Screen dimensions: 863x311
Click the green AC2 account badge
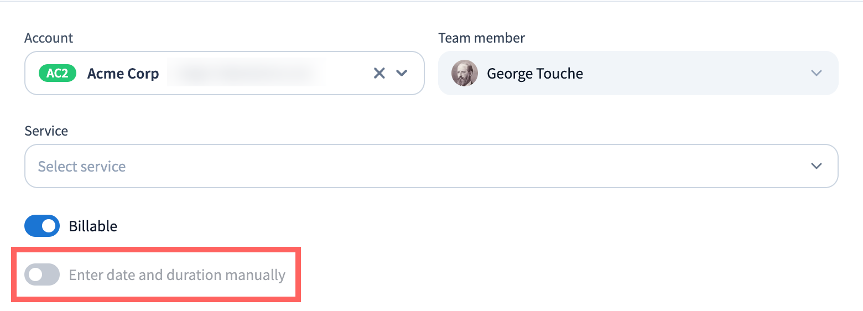pos(57,73)
